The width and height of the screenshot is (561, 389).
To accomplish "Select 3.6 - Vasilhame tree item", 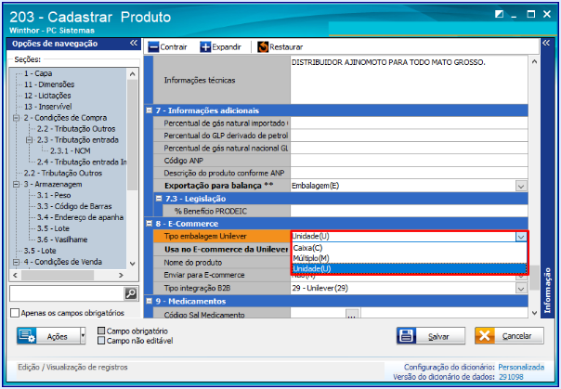I will (x=62, y=240).
